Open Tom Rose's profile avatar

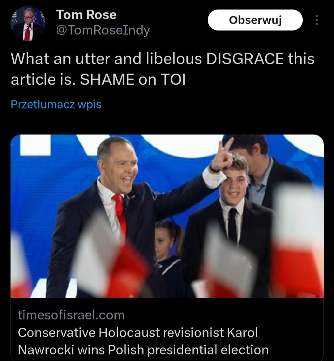click(x=28, y=23)
